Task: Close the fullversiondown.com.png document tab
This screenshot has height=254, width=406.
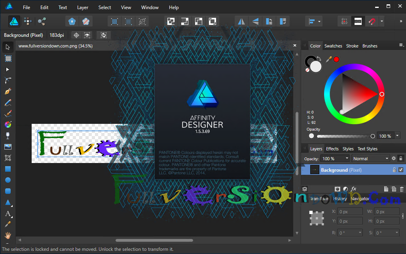Action: [x=295, y=45]
